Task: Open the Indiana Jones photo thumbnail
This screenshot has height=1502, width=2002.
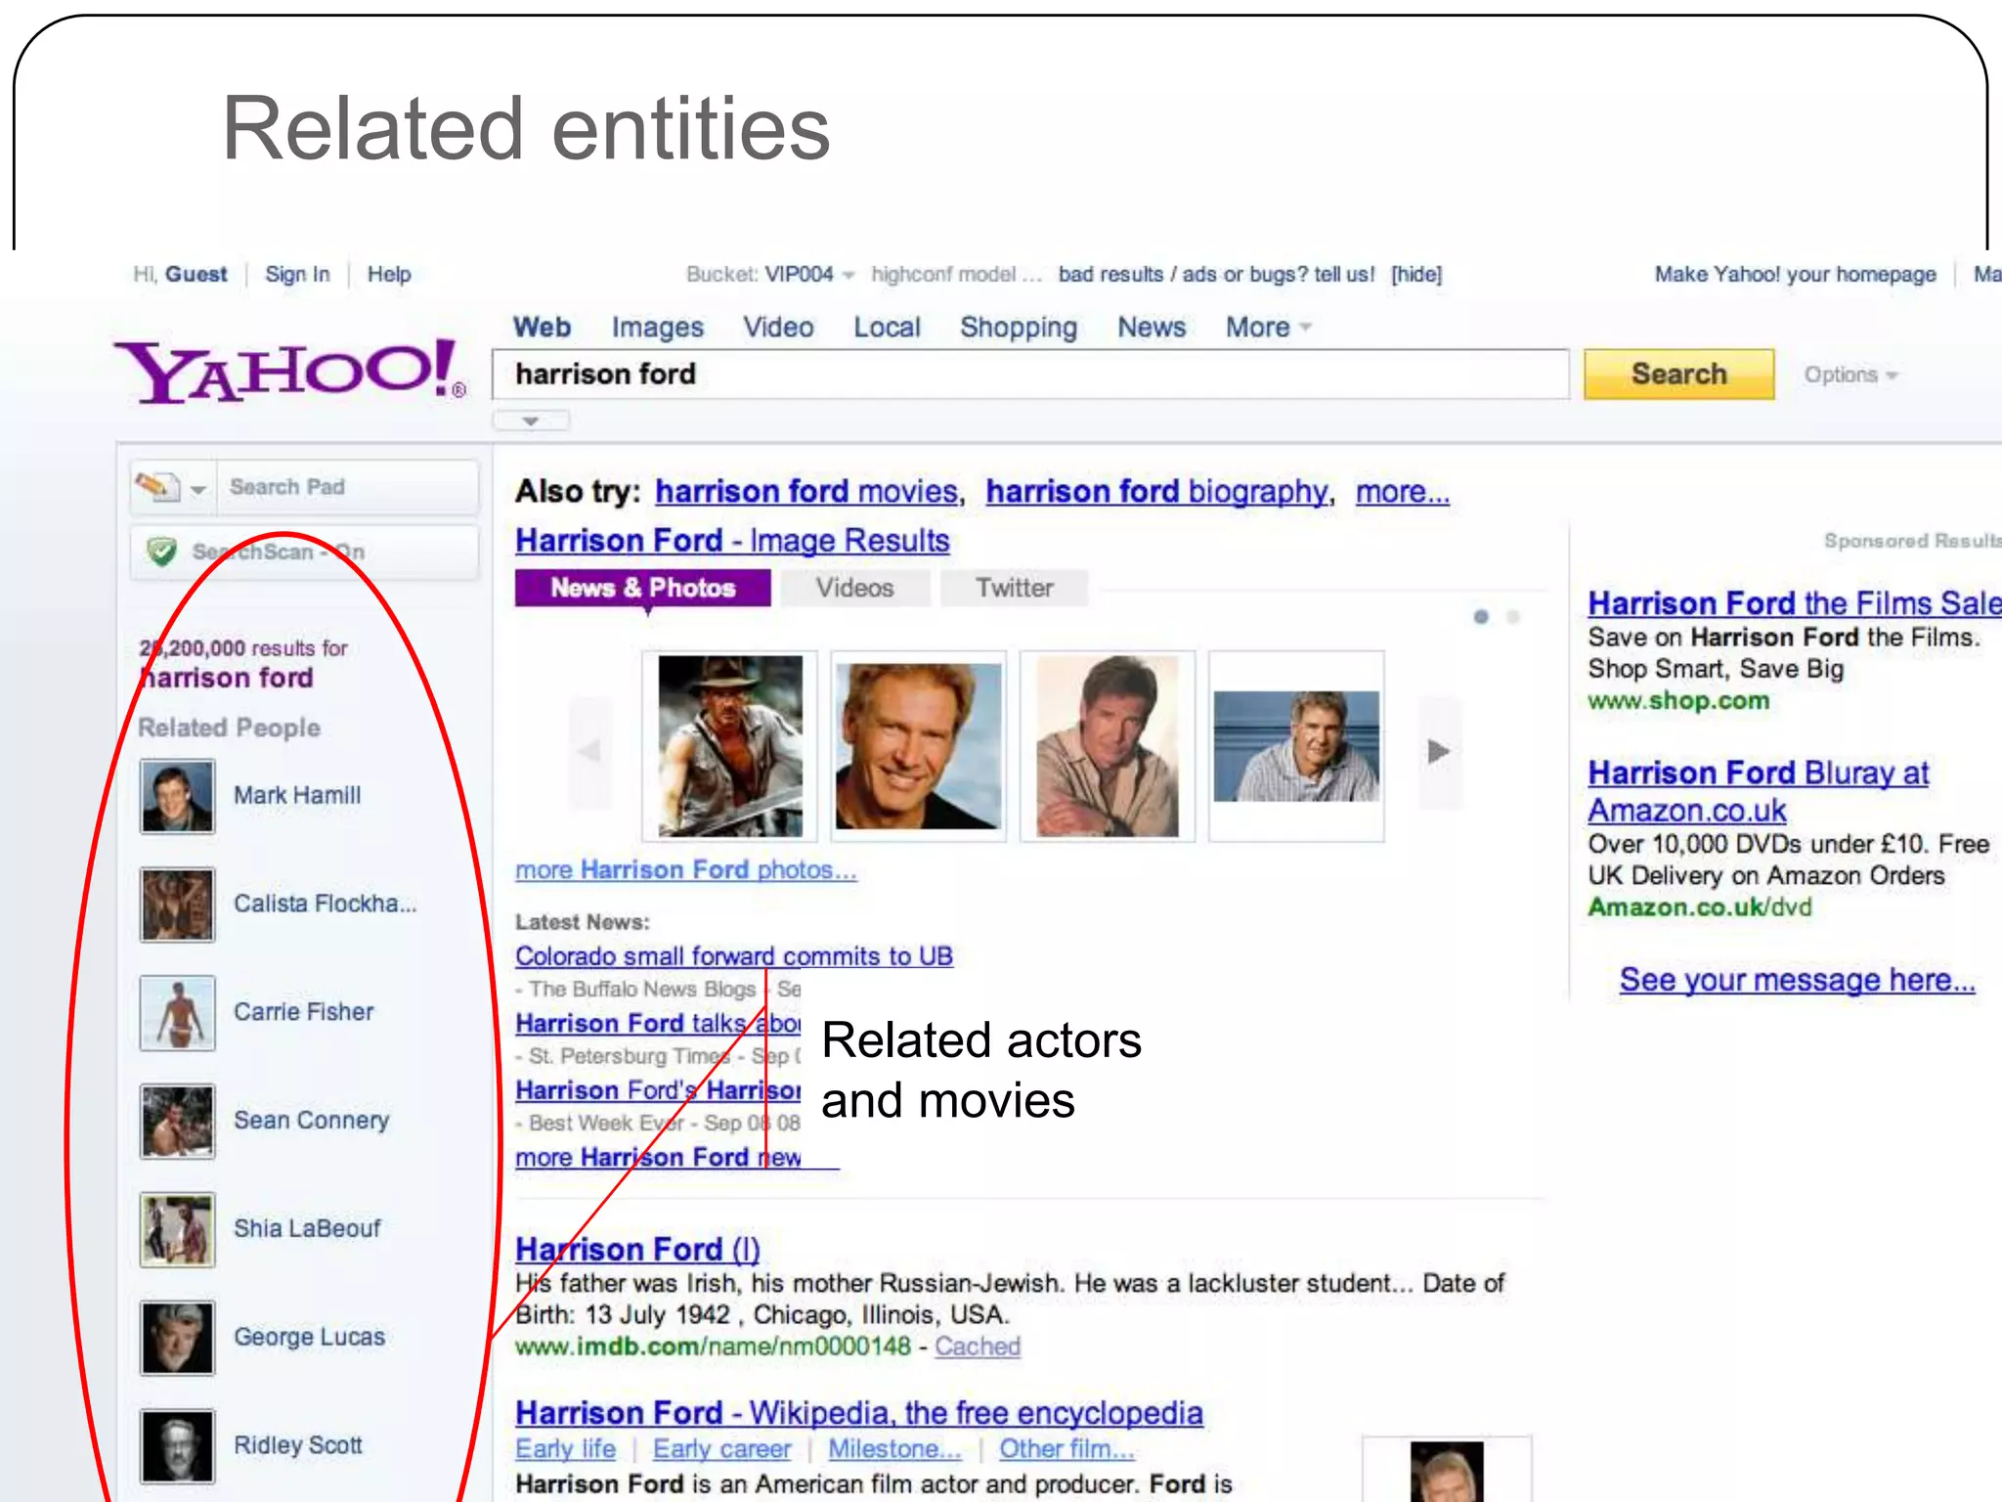Action: [x=729, y=746]
